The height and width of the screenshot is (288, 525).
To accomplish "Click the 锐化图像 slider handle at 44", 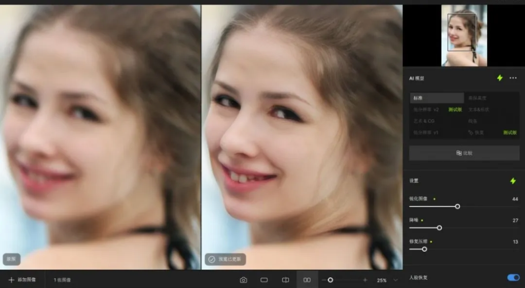I will click(457, 207).
